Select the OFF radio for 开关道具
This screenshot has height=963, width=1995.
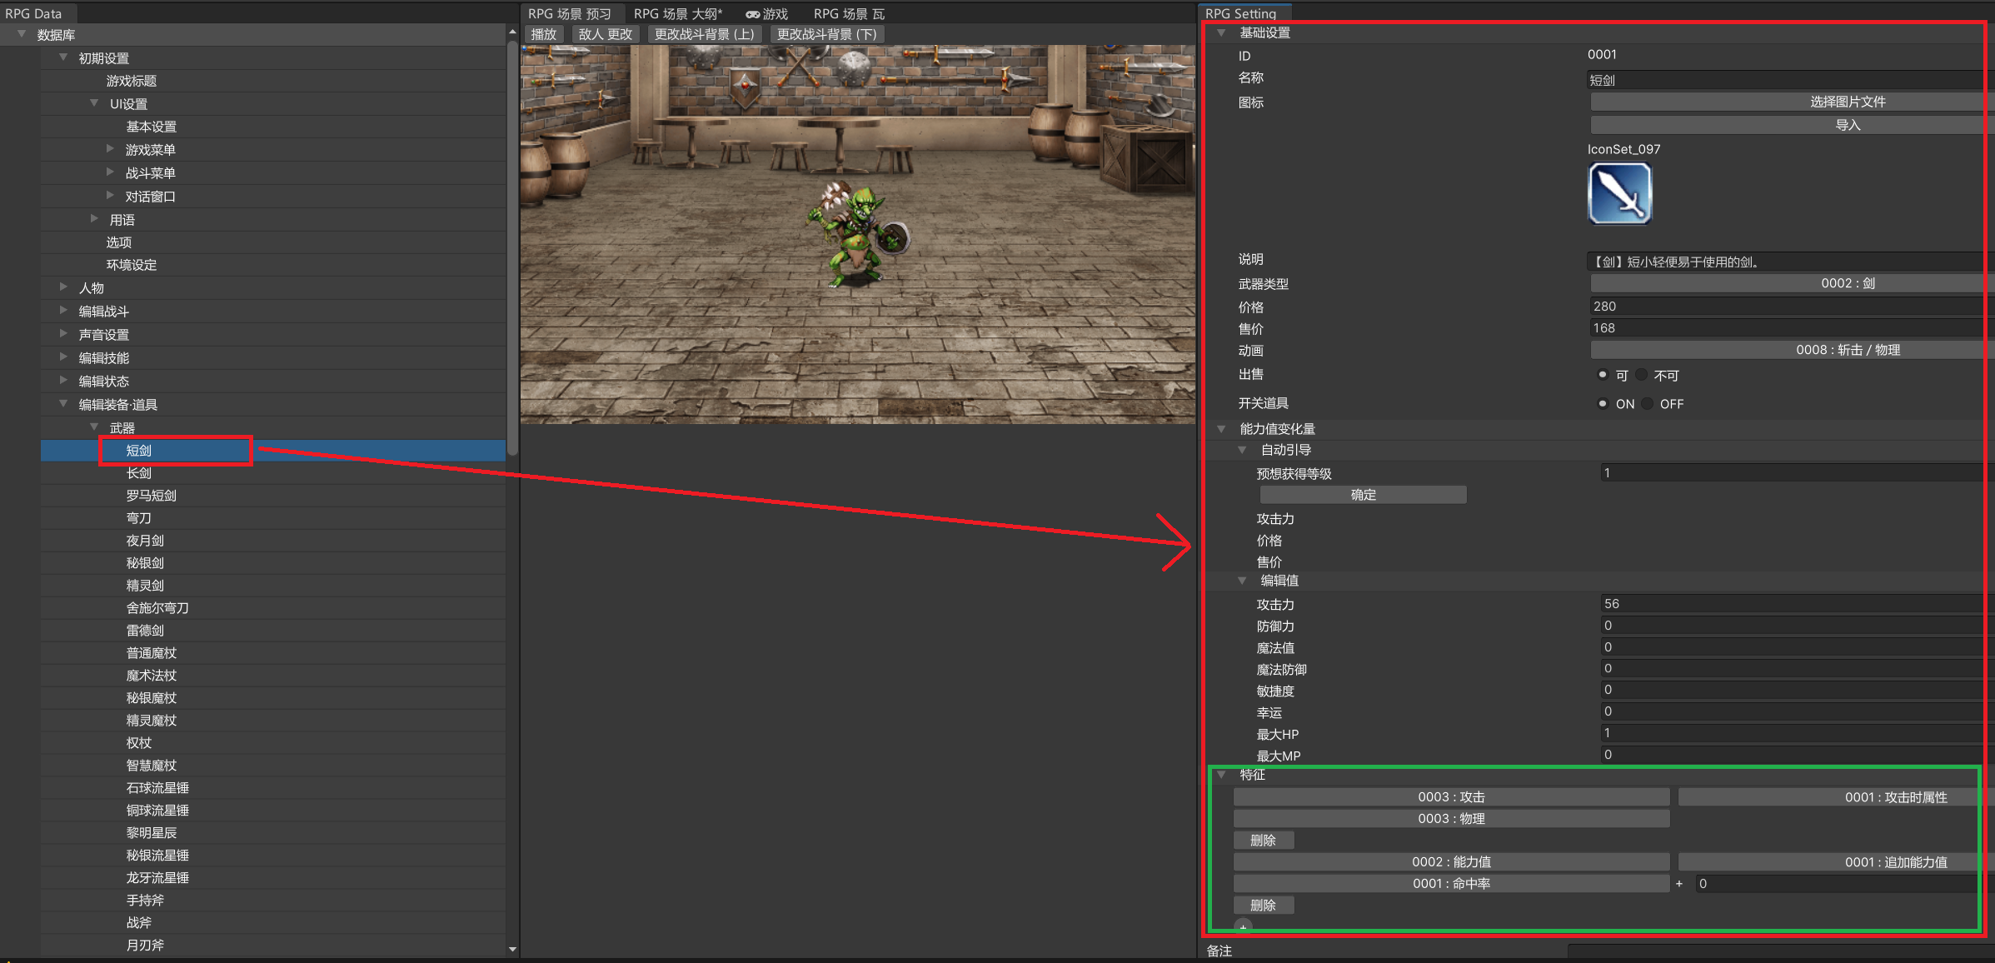tap(1648, 404)
